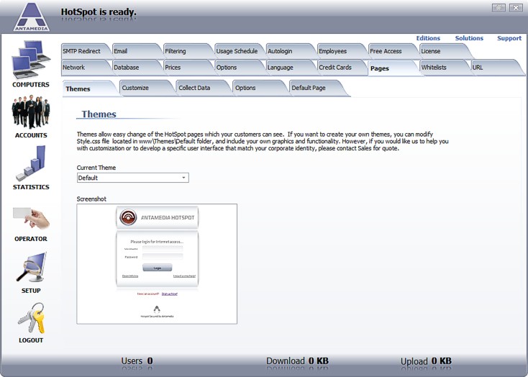
Task: Go to the URL tab
Action: tap(495, 68)
